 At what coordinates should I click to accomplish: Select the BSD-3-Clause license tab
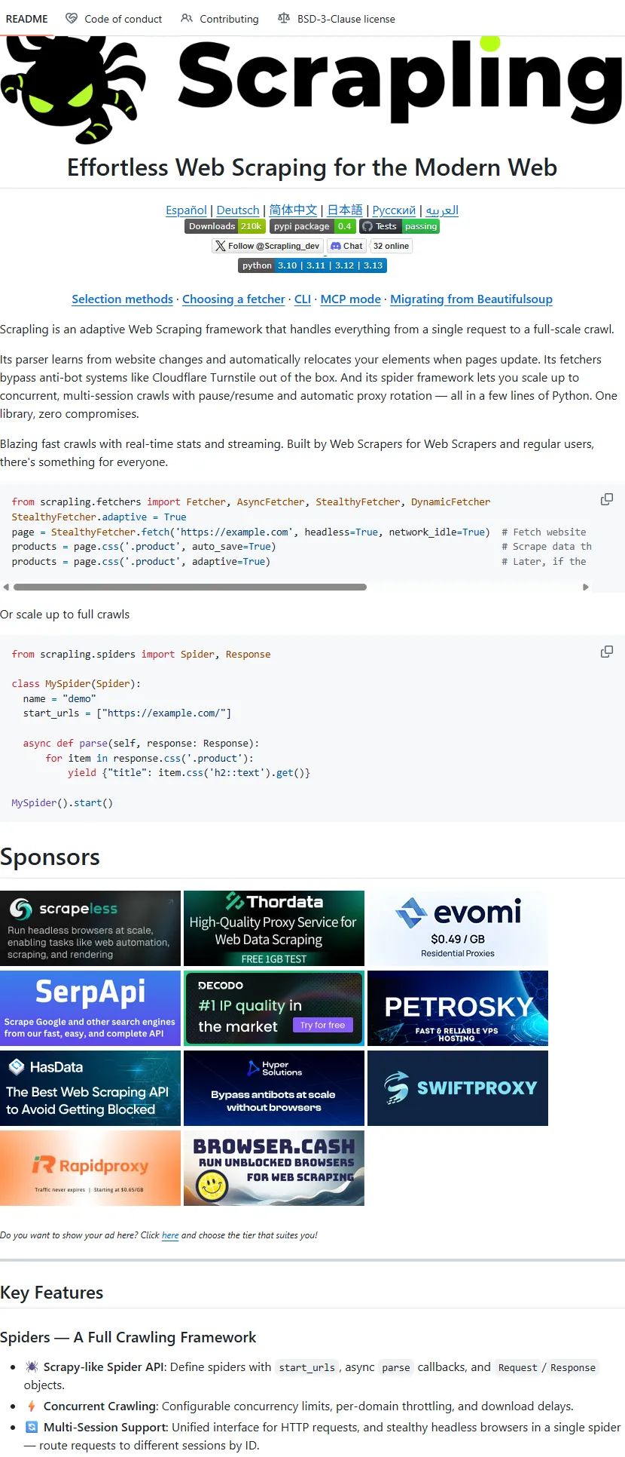point(337,19)
